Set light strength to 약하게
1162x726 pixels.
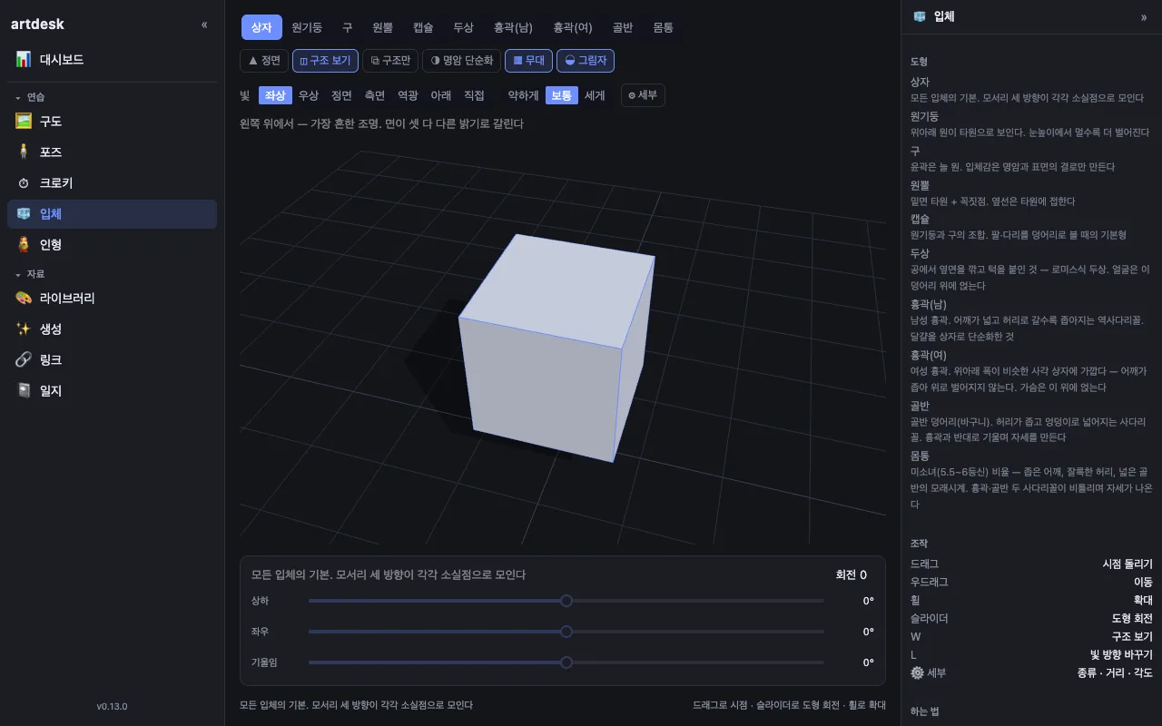coord(523,95)
